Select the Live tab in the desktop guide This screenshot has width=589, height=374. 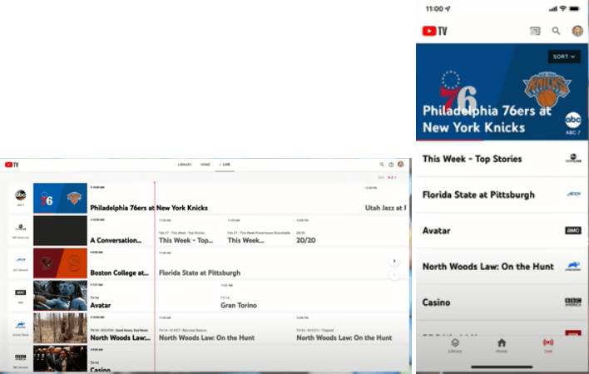[x=225, y=165]
